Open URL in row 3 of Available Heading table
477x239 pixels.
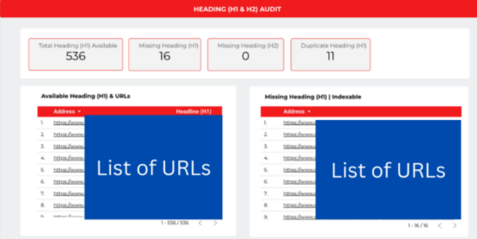[x=69, y=146]
